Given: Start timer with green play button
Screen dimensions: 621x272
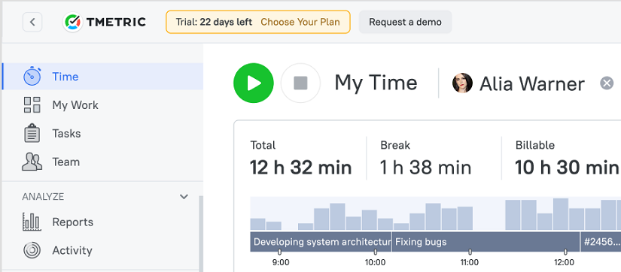Looking at the screenshot, I should pyautogui.click(x=254, y=83).
